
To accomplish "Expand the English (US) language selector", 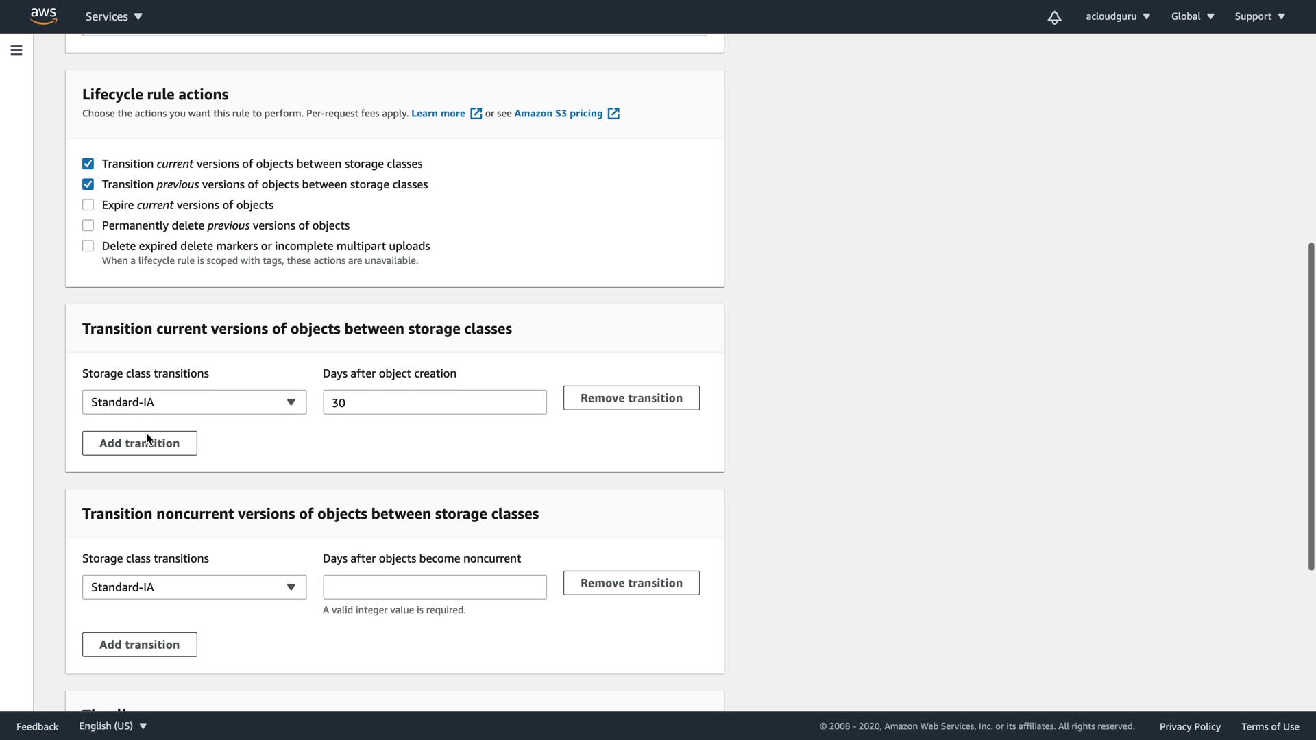I will [113, 726].
